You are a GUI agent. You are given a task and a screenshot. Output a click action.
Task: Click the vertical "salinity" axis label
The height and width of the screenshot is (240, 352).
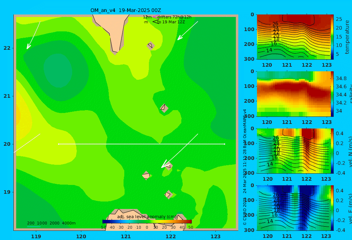[350, 94]
